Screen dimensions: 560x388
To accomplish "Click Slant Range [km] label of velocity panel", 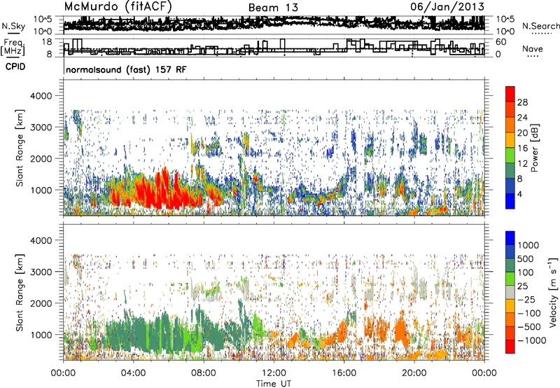I will click(x=20, y=293).
